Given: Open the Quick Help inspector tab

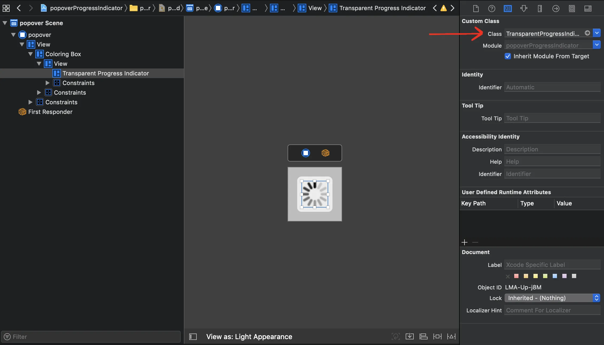Looking at the screenshot, I should [491, 9].
